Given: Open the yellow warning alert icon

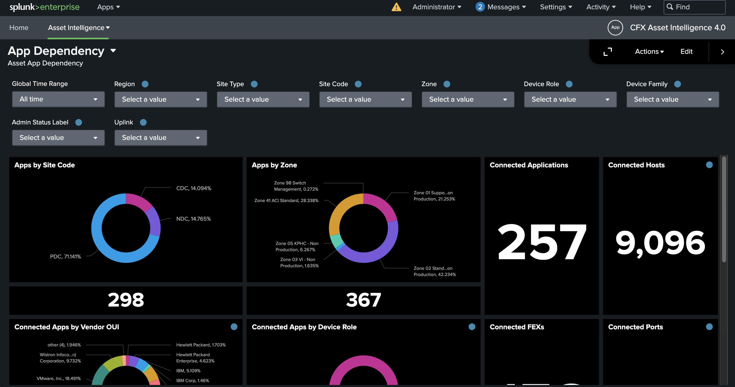Looking at the screenshot, I should 396,7.
